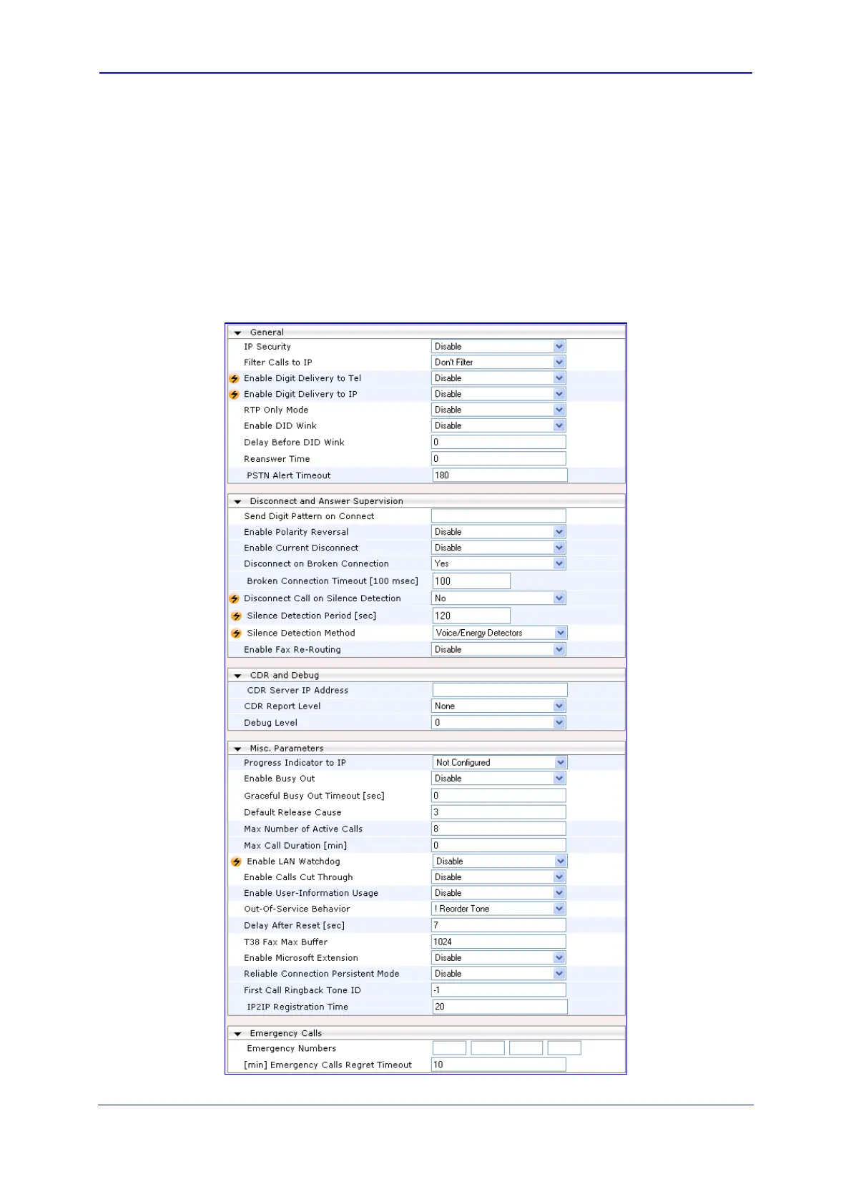Click Send Digit Pattern on Connect field

tap(498, 516)
